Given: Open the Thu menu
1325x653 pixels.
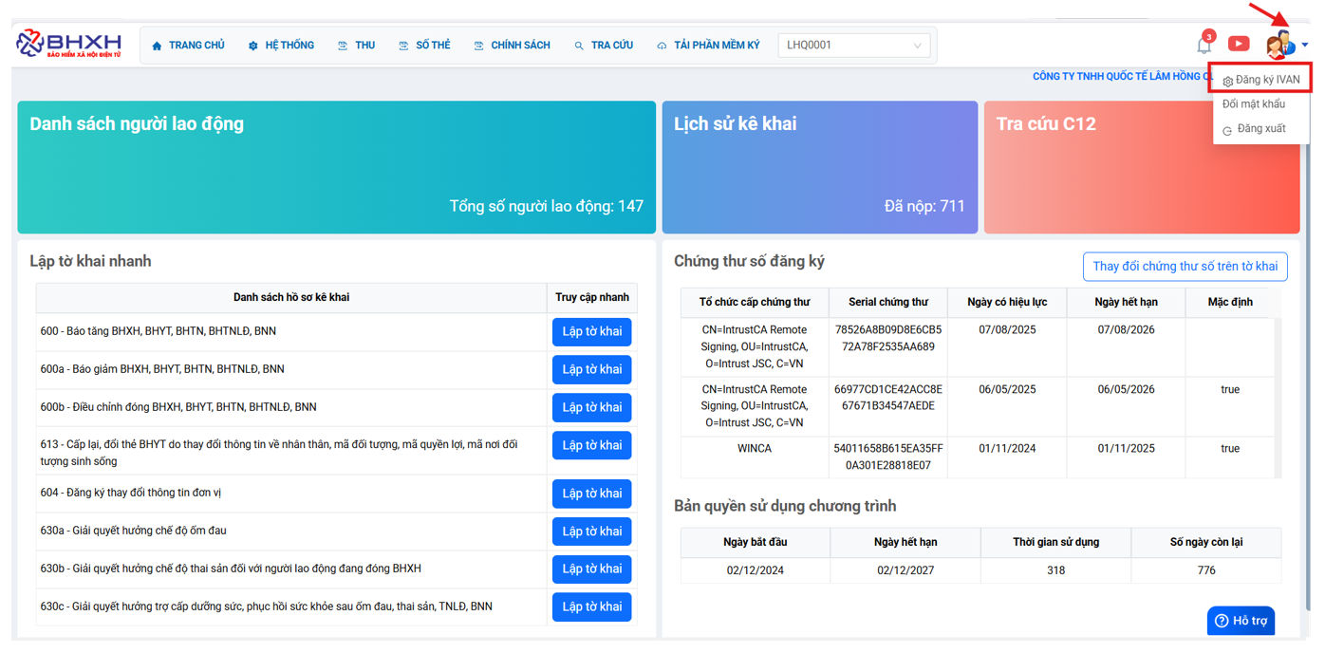Looking at the screenshot, I should click(357, 45).
